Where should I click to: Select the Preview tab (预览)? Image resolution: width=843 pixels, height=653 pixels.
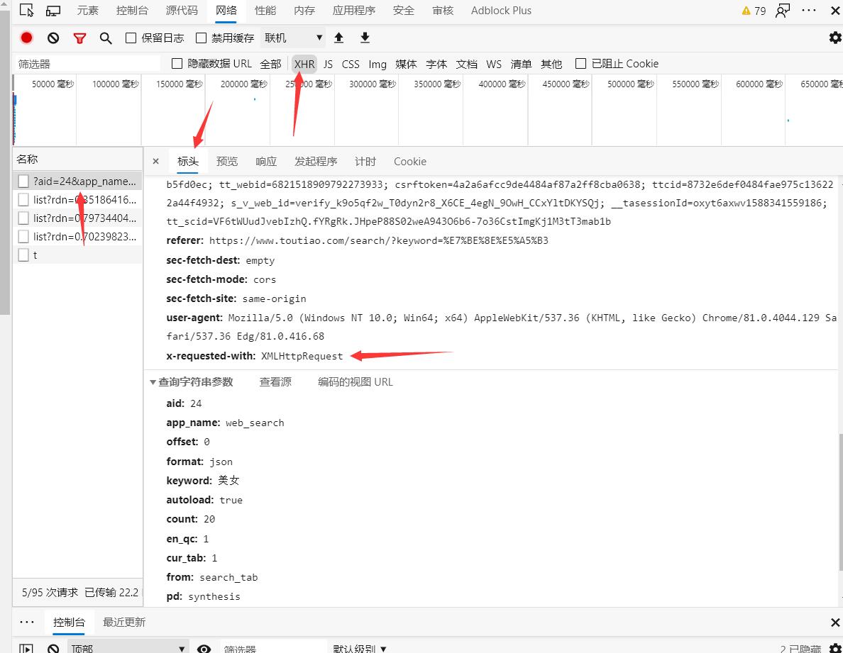click(227, 161)
